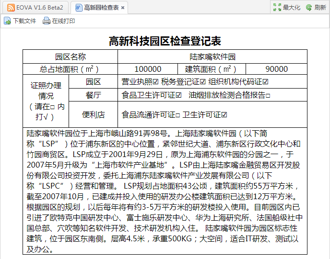Click the 90000 building area value
The image size is (330, 259).
pos(276,69)
